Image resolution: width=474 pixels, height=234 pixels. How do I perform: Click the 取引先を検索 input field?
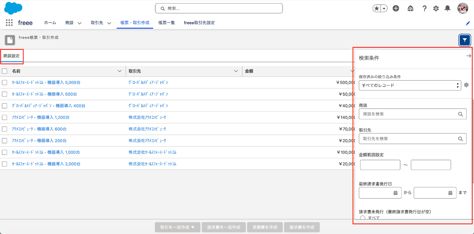point(413,139)
